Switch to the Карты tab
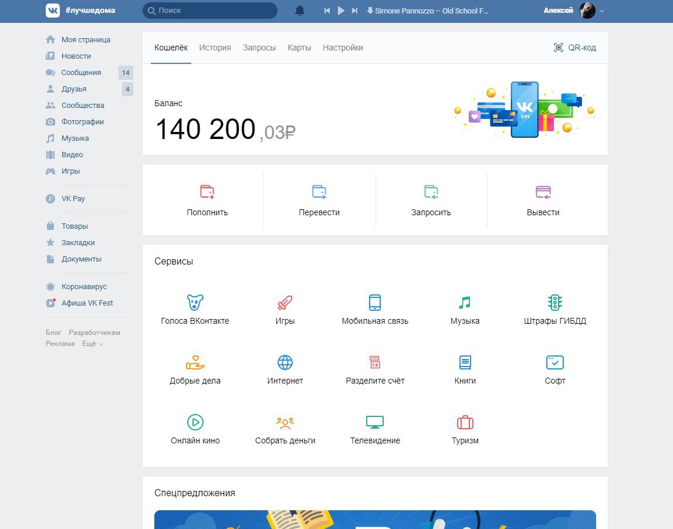Screen dimensions: 673x529 pos(299,48)
